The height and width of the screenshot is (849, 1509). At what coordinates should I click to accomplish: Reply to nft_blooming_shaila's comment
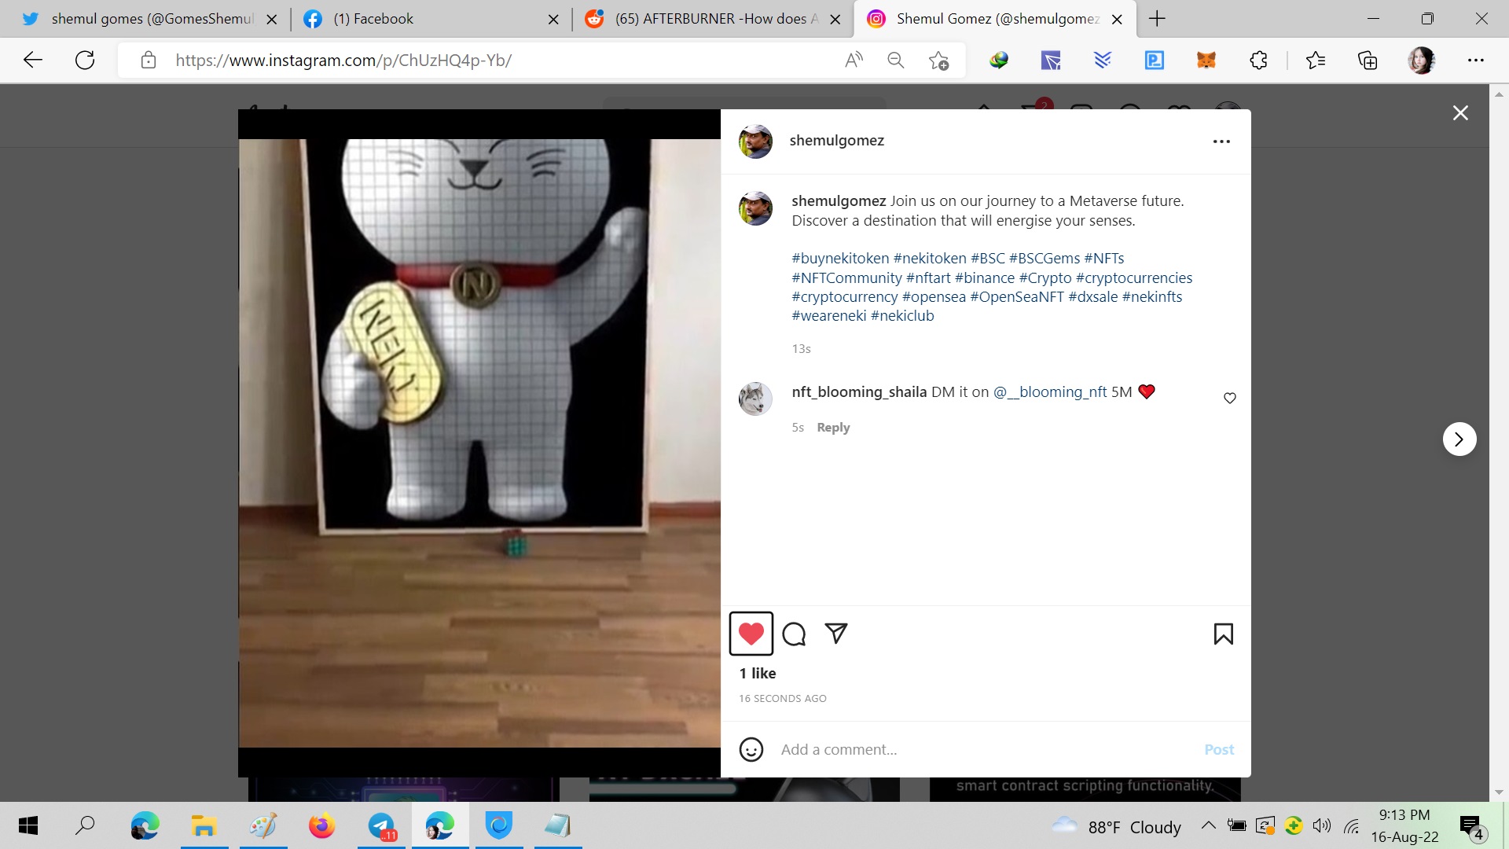(x=833, y=428)
